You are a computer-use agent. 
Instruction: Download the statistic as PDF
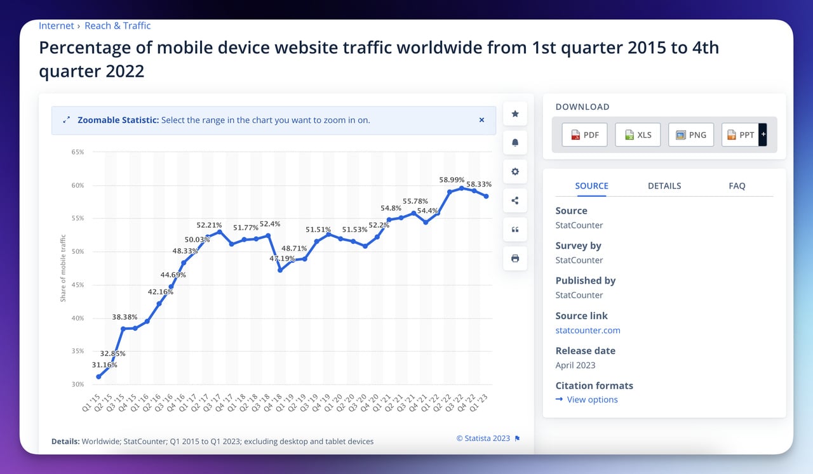coord(584,135)
